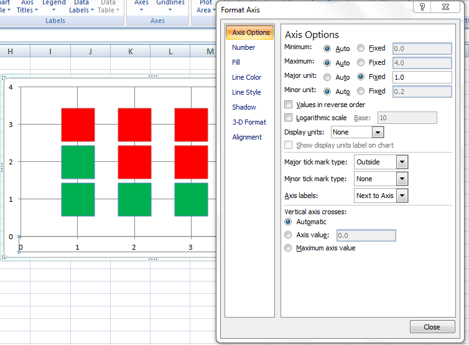Select column J header
The height and width of the screenshot is (345, 469).
(x=90, y=52)
